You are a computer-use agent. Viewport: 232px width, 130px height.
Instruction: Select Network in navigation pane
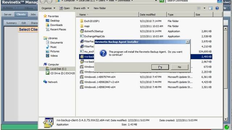coord(53,82)
